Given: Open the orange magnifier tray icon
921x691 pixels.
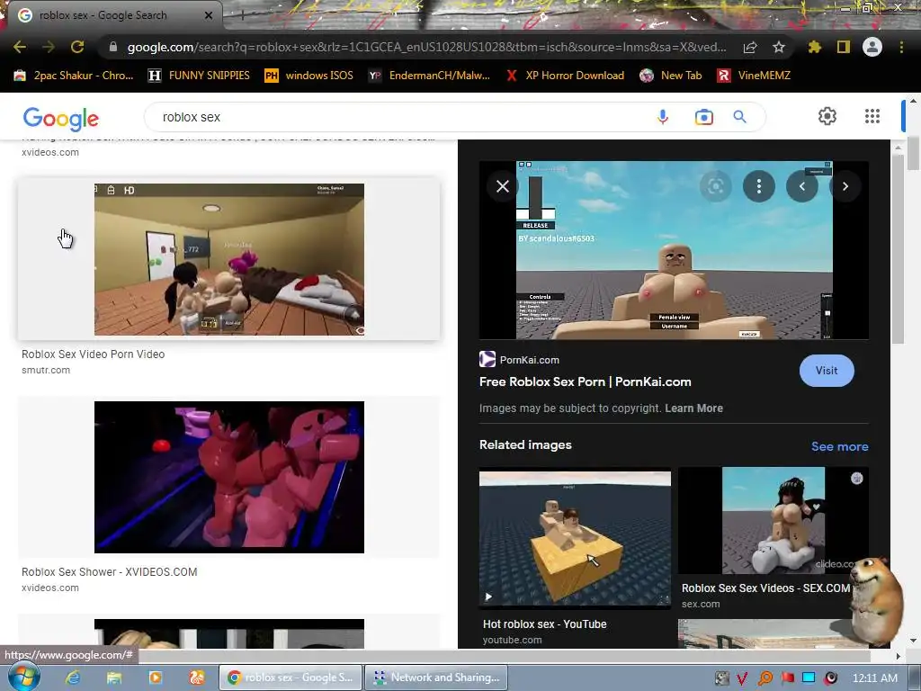Looking at the screenshot, I should tap(765, 678).
